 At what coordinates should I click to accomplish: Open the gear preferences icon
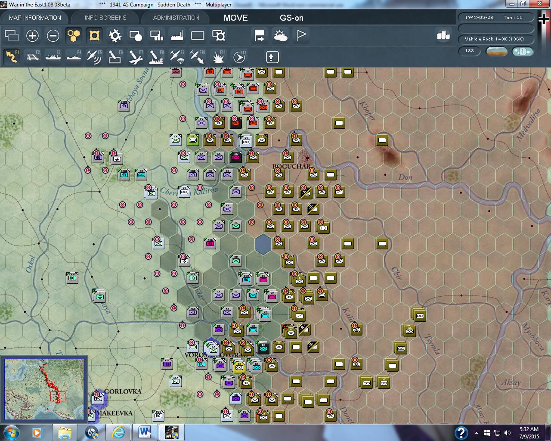click(115, 35)
